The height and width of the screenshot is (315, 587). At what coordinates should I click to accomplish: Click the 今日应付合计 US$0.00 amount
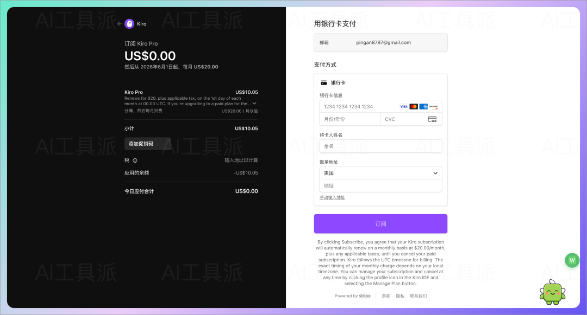pos(246,191)
